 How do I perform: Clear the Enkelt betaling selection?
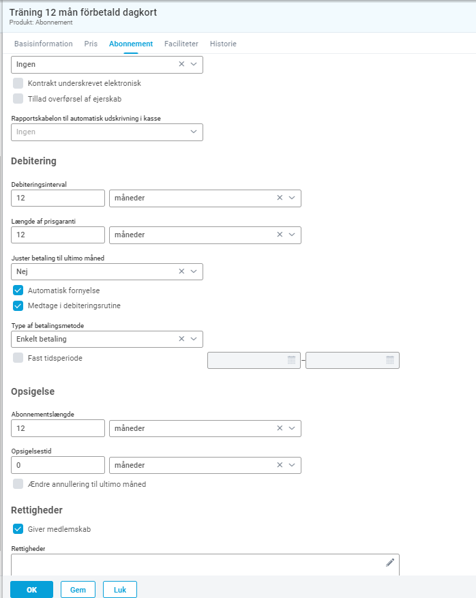click(x=181, y=339)
